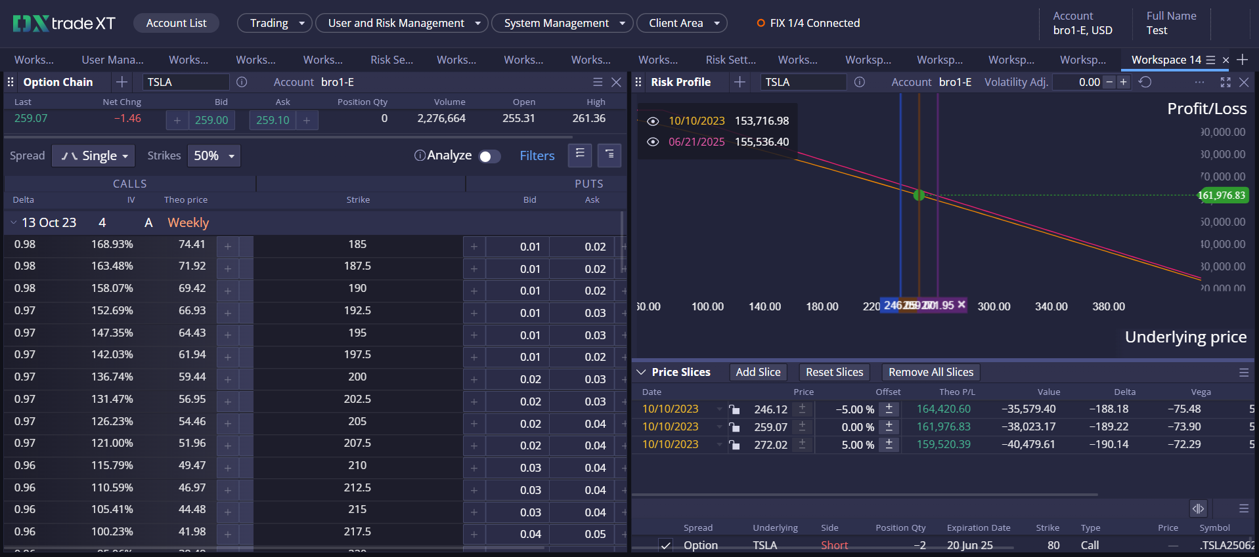Click the green price marker on the risk curve
The image size is (1259, 557).
coord(919,195)
